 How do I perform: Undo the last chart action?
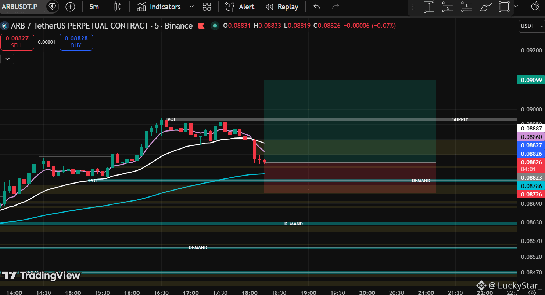click(x=317, y=7)
